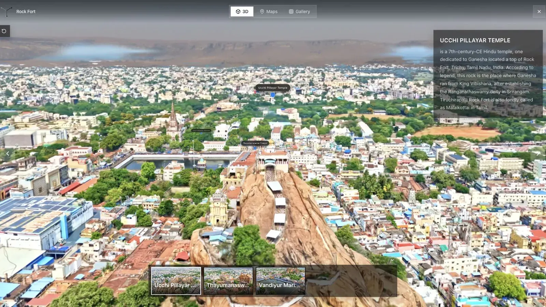This screenshot has height=307, width=546.
Task: Click the Rock Fort logo icon
Action: [x=6, y=12]
